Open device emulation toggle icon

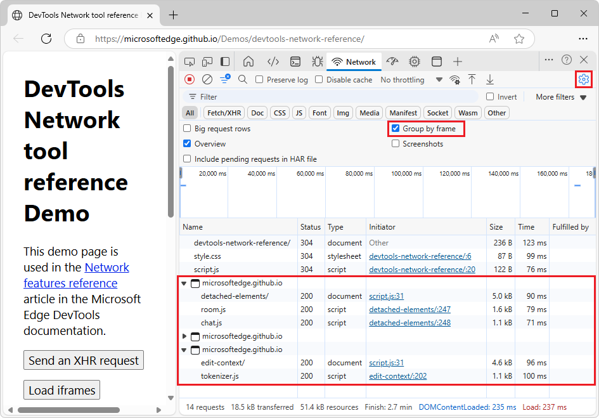[207, 62]
